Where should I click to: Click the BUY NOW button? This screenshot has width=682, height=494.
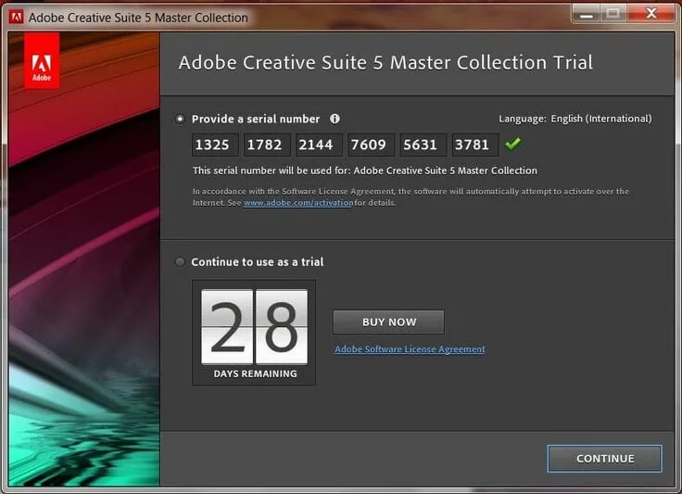[x=389, y=323]
